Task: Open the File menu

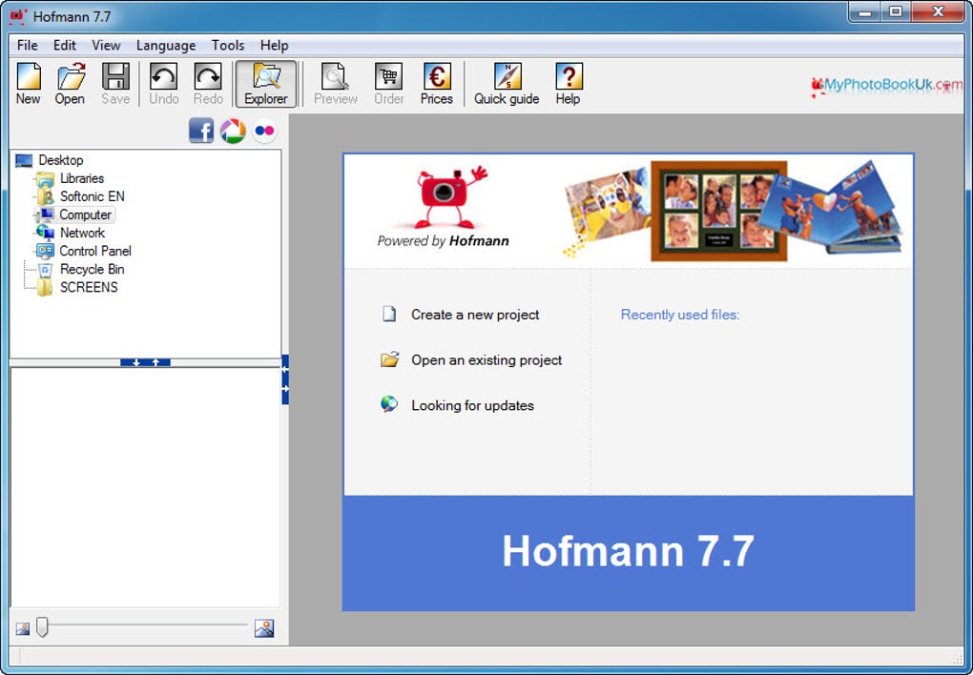Action: (x=28, y=46)
